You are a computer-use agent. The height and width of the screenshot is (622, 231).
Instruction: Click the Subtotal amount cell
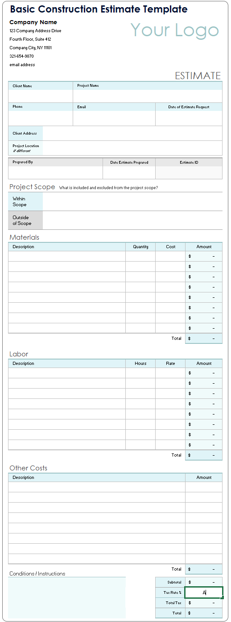pyautogui.click(x=204, y=582)
